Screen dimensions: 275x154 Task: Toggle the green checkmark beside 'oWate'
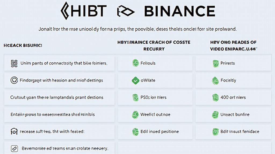tap(135, 80)
